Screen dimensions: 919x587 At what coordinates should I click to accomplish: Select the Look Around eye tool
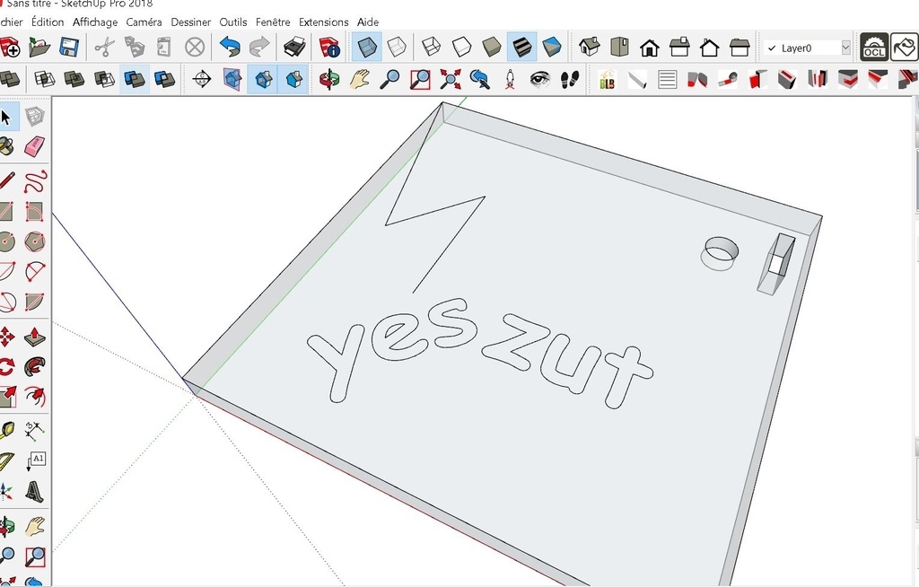(x=539, y=79)
